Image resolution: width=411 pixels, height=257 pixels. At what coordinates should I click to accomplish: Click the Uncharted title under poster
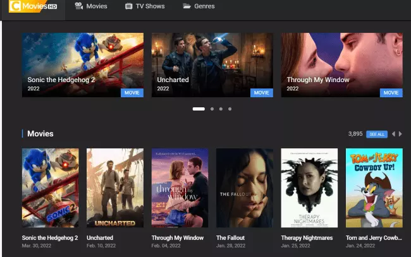(x=100, y=238)
